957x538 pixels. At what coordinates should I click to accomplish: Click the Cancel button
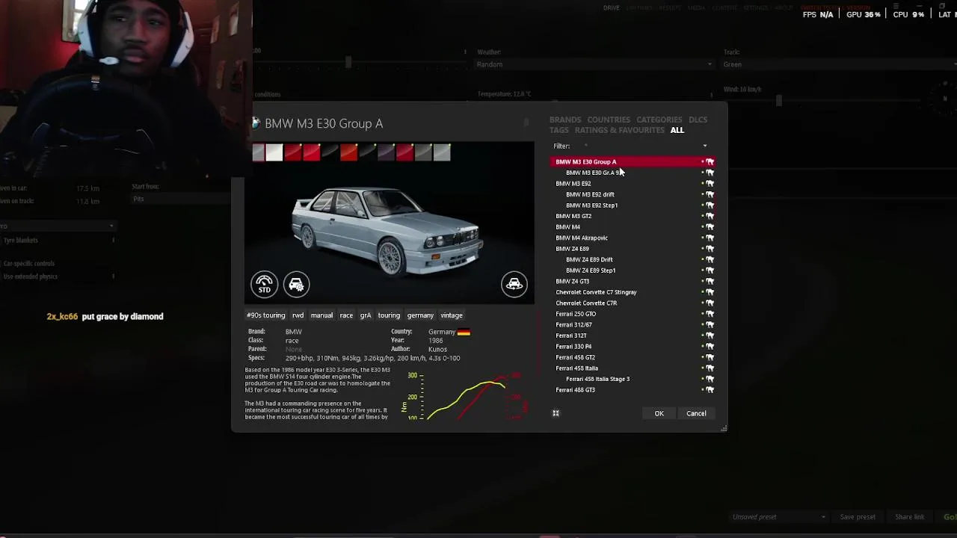696,413
